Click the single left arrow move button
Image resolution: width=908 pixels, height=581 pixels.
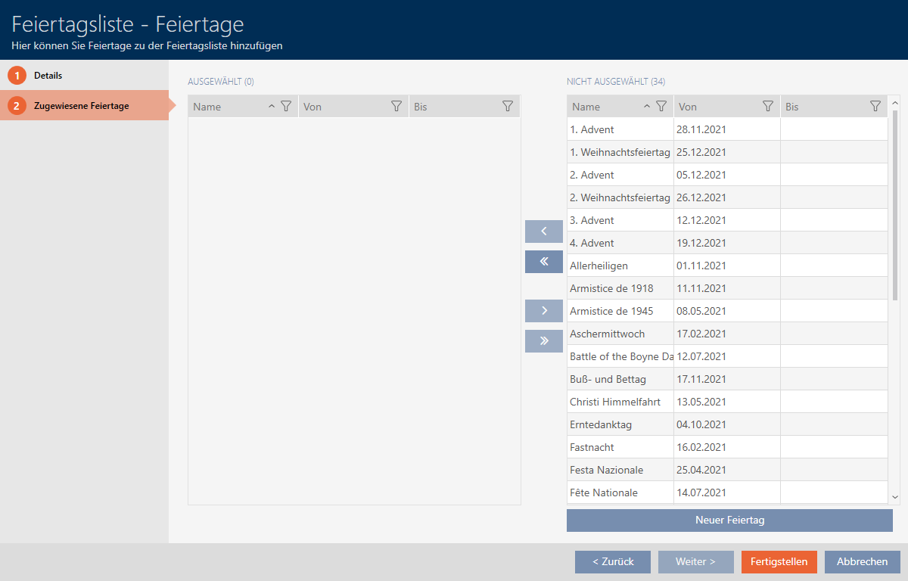pos(543,231)
